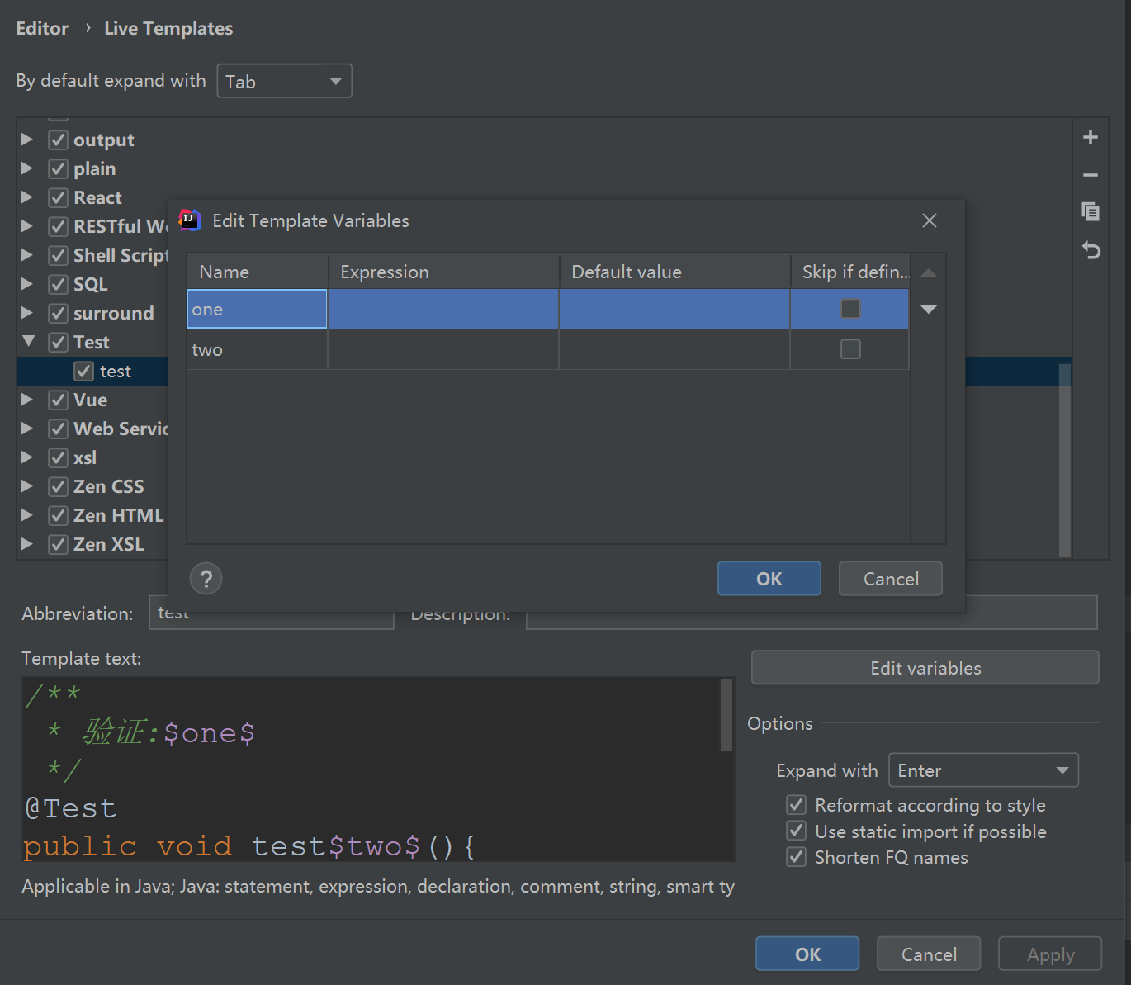The height and width of the screenshot is (985, 1131).
Task: Expand the React group in tree
Action: 27,197
